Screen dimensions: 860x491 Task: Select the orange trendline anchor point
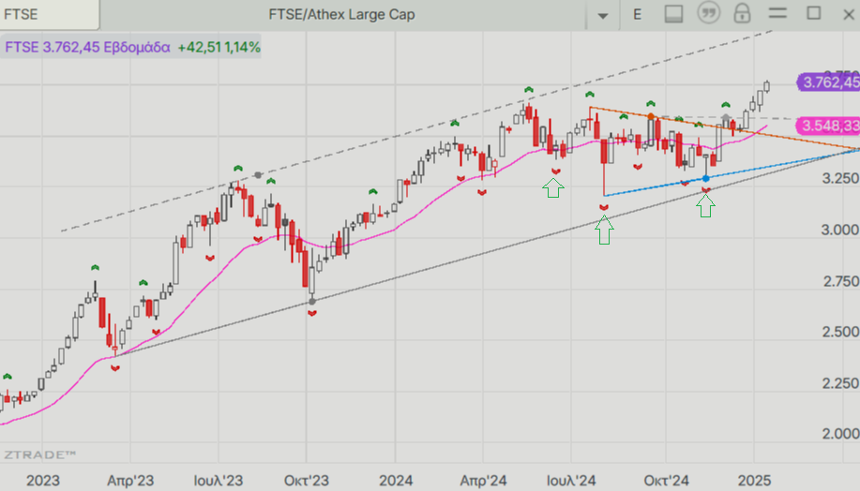(x=651, y=116)
